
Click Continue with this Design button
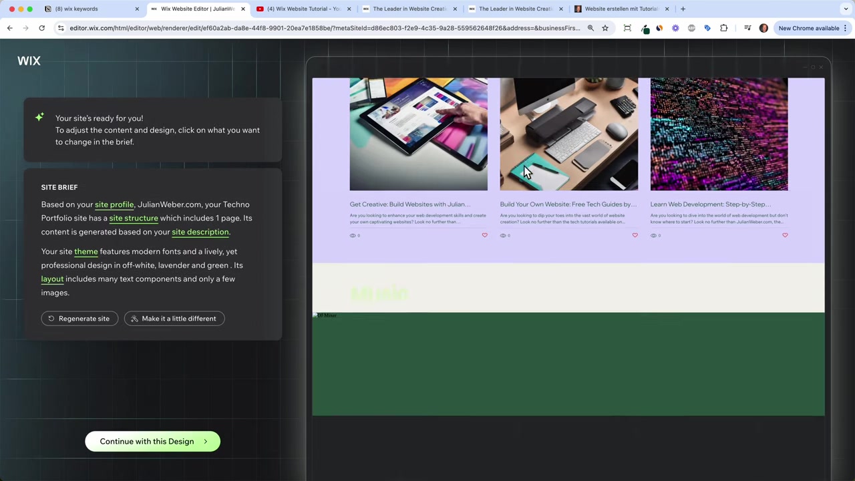pos(152,442)
